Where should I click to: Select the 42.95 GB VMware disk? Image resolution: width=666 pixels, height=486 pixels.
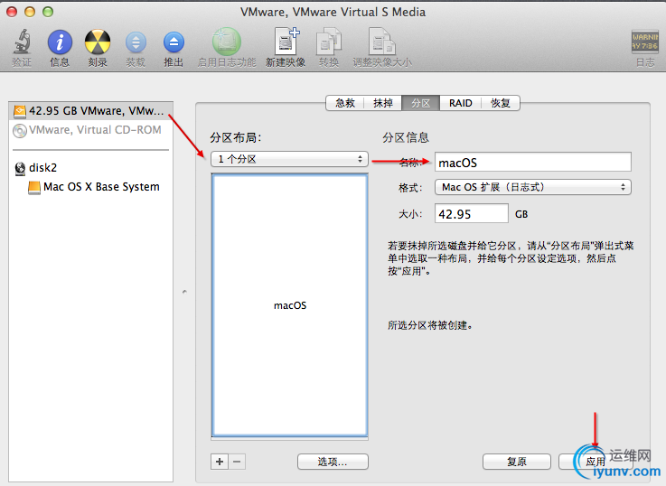click(91, 111)
